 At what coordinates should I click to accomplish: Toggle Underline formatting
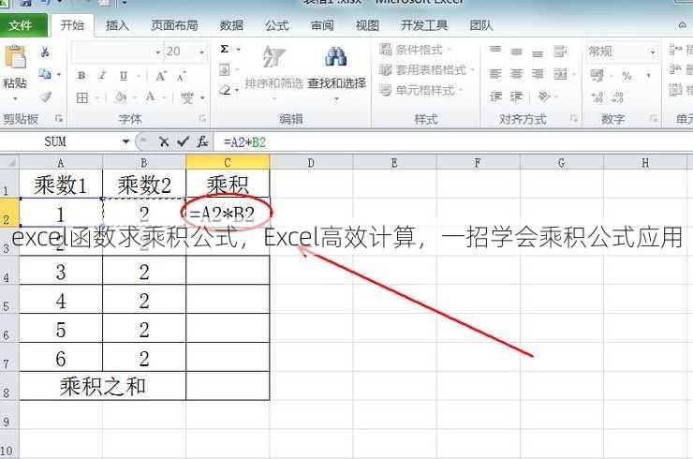[x=124, y=76]
